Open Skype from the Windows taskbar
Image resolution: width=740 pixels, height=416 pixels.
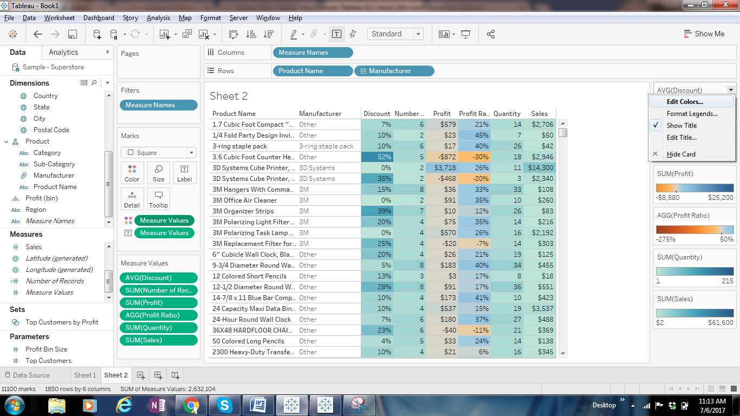click(x=224, y=405)
